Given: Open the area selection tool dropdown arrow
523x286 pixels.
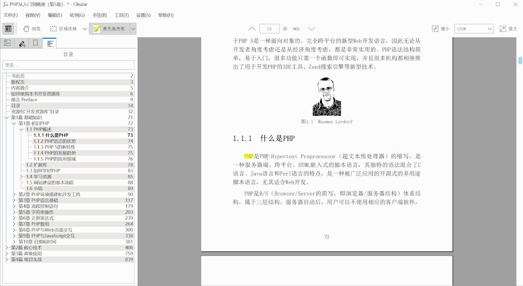Looking at the screenshot, I should pos(84,29).
